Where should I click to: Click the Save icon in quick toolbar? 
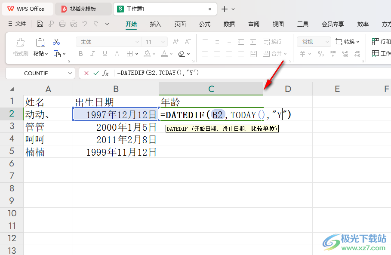tap(40, 24)
